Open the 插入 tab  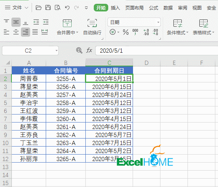pyautogui.click(x=115, y=8)
